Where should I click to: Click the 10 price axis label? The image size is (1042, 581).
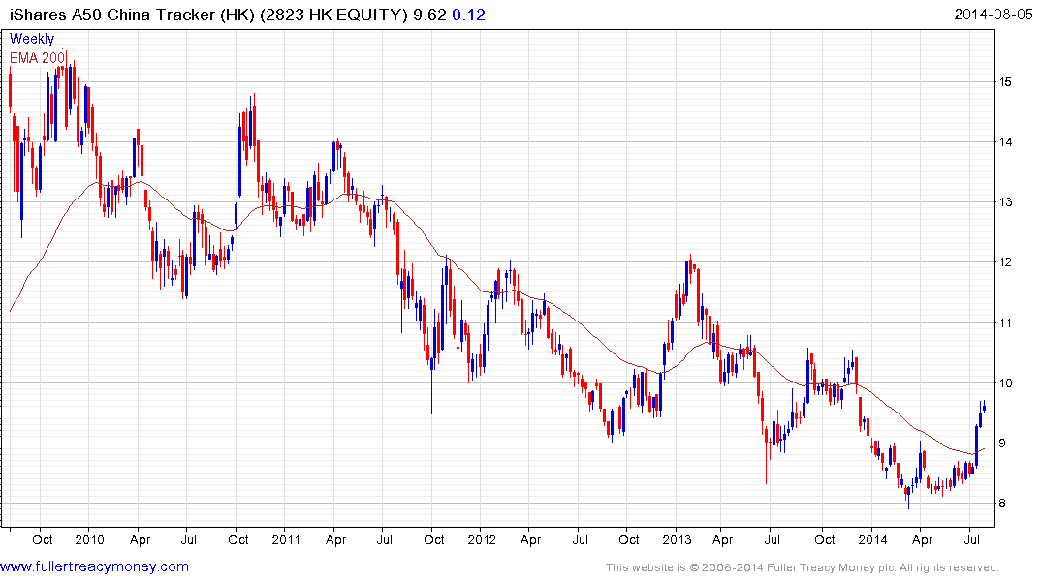pos(1005,383)
